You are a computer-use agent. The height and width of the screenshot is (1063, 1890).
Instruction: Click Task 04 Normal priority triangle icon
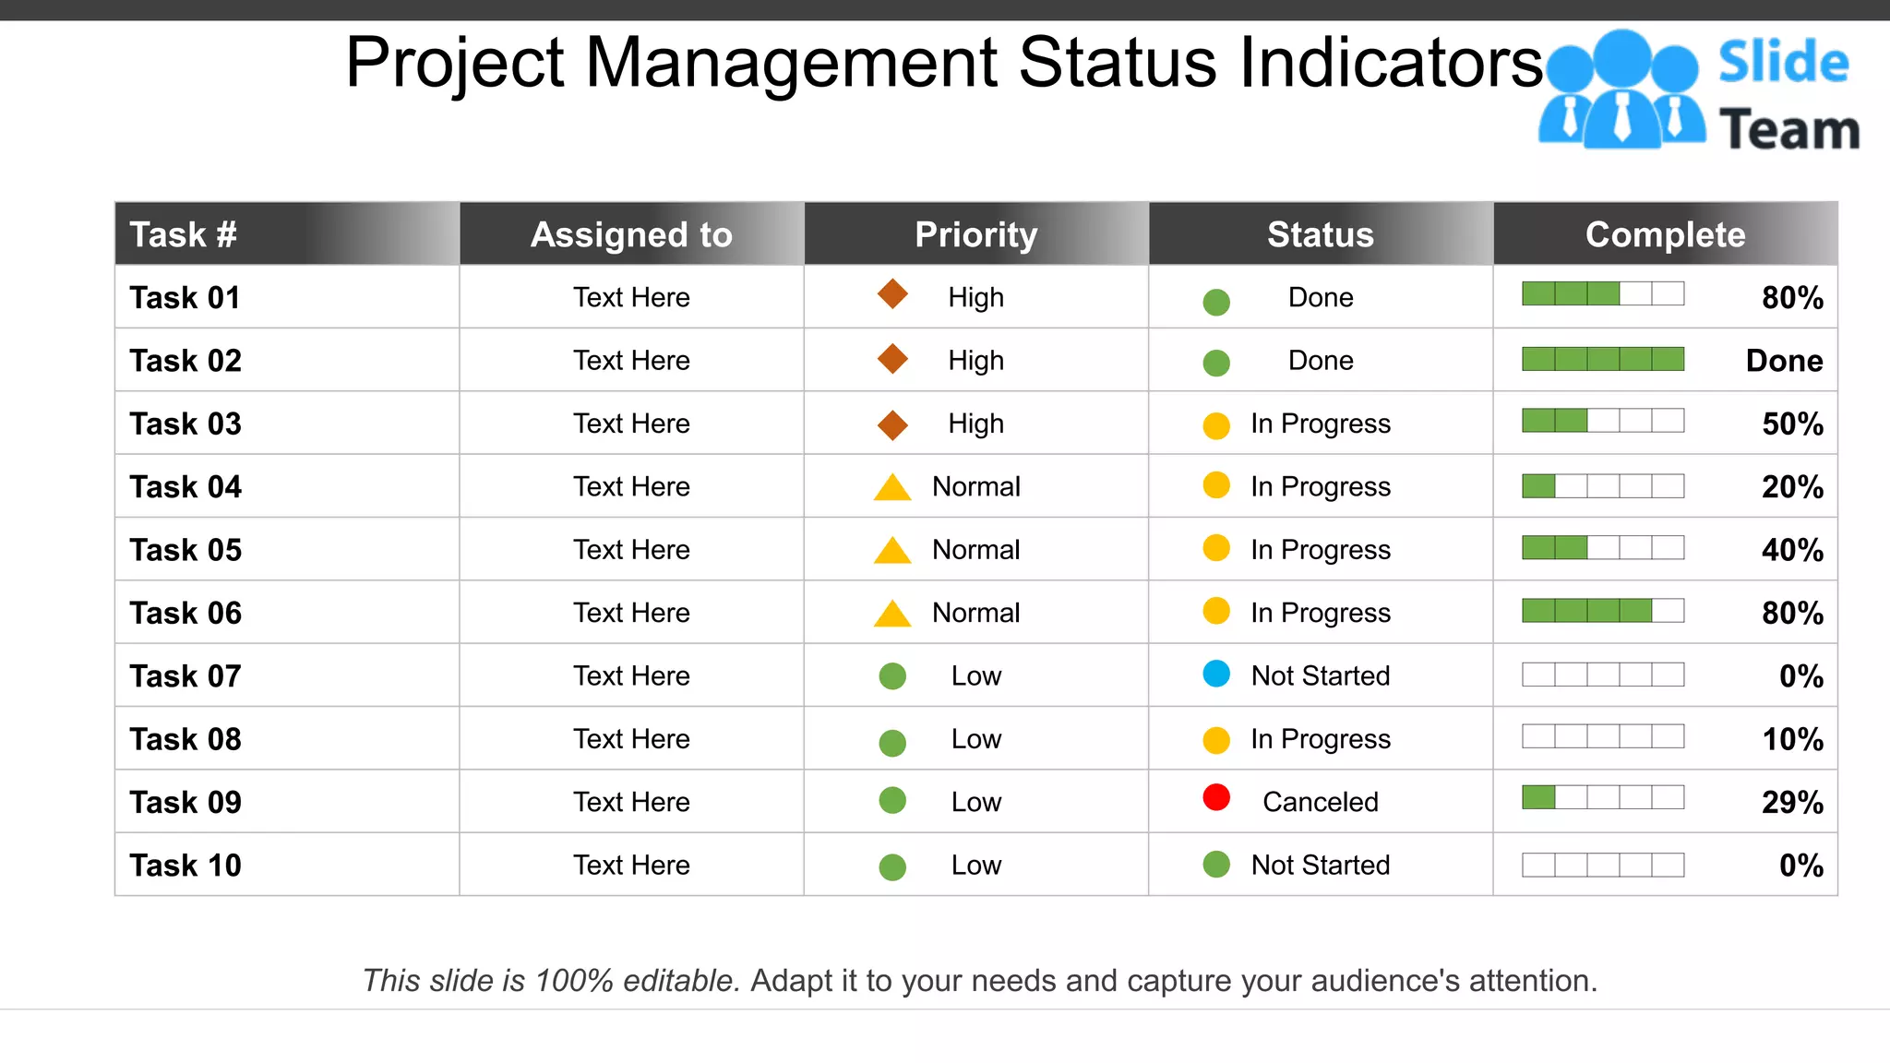[x=892, y=487]
